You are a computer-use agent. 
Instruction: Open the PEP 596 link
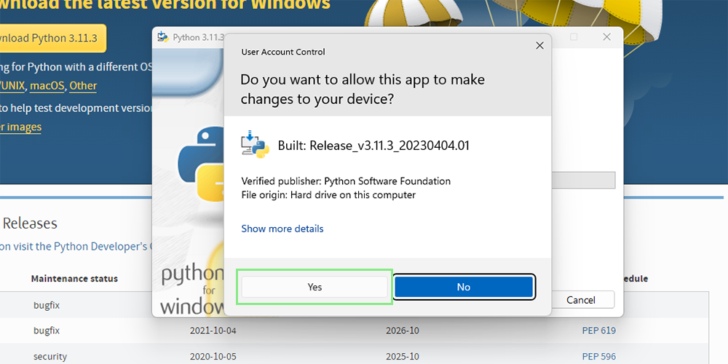(x=599, y=357)
